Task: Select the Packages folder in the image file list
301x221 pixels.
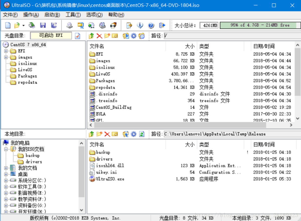Action: [105, 81]
